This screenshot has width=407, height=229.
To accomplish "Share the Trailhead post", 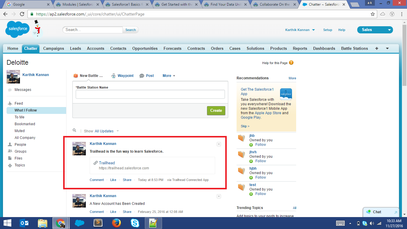I will pyautogui.click(x=127, y=180).
